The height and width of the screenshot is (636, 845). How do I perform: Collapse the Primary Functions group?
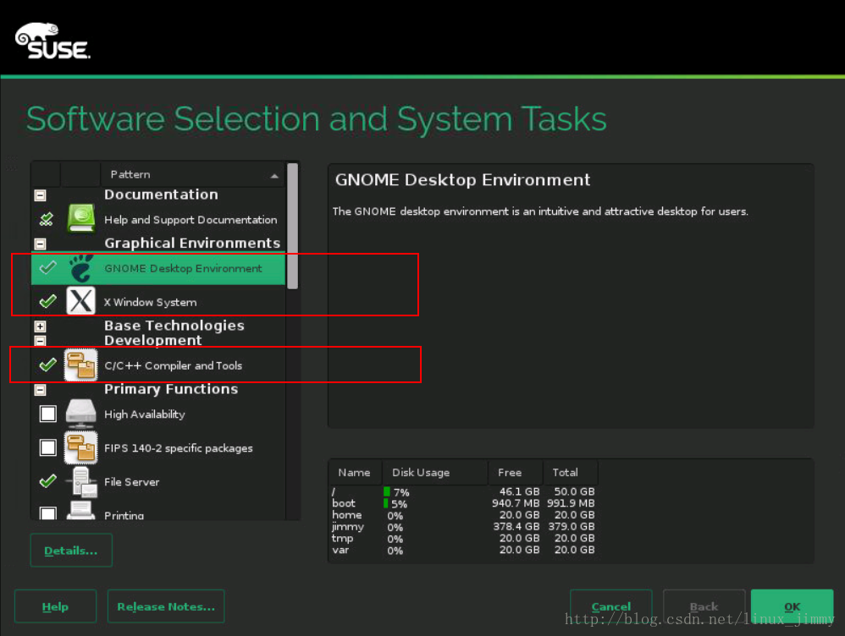40,389
